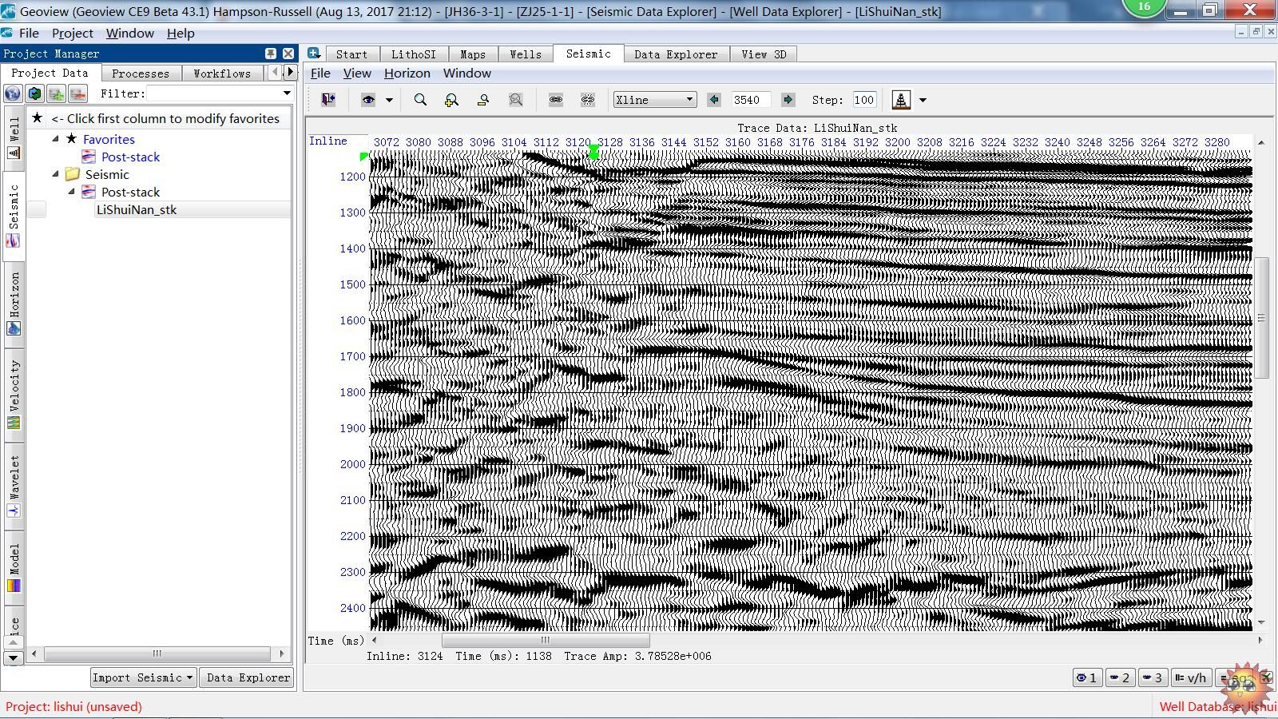This screenshot has height=719, width=1278.
Task: Click the left arrow beside the Workflows tab
Action: click(276, 73)
